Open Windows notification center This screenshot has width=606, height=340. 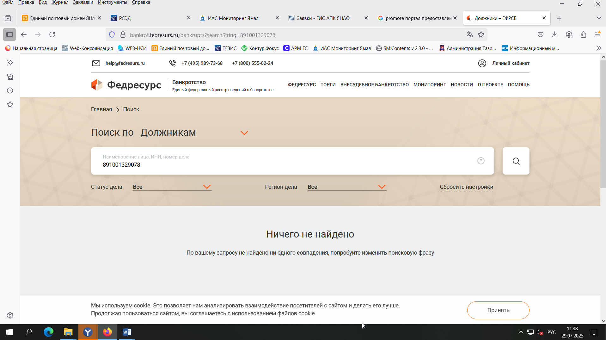point(594,332)
